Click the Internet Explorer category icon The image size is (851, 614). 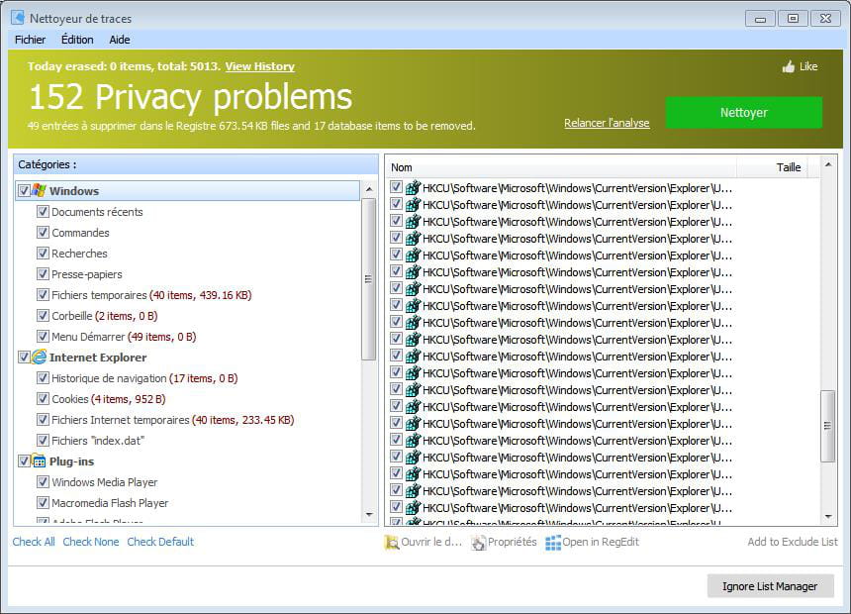(39, 358)
